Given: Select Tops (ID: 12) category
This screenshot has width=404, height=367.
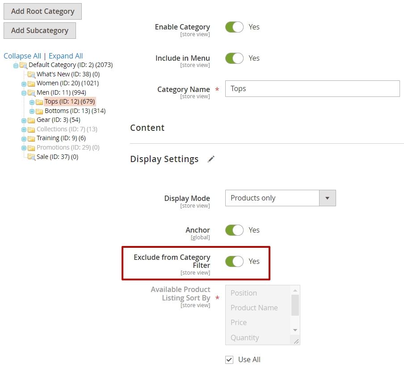Looking at the screenshot, I should point(70,101).
